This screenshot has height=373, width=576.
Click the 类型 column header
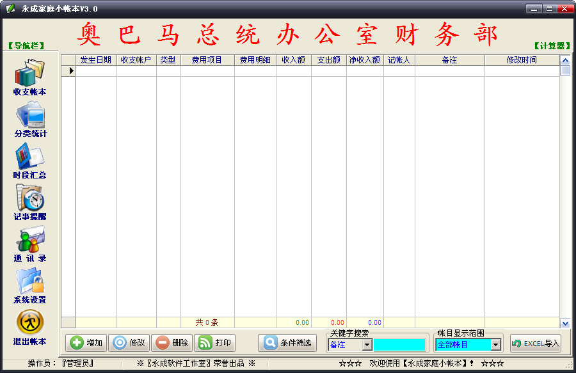168,60
